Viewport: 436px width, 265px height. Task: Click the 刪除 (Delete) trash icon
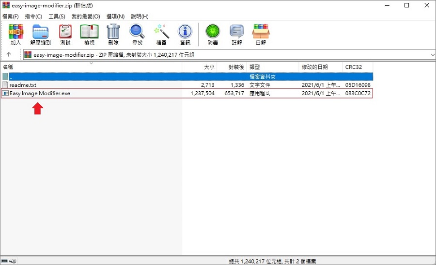coord(113,32)
